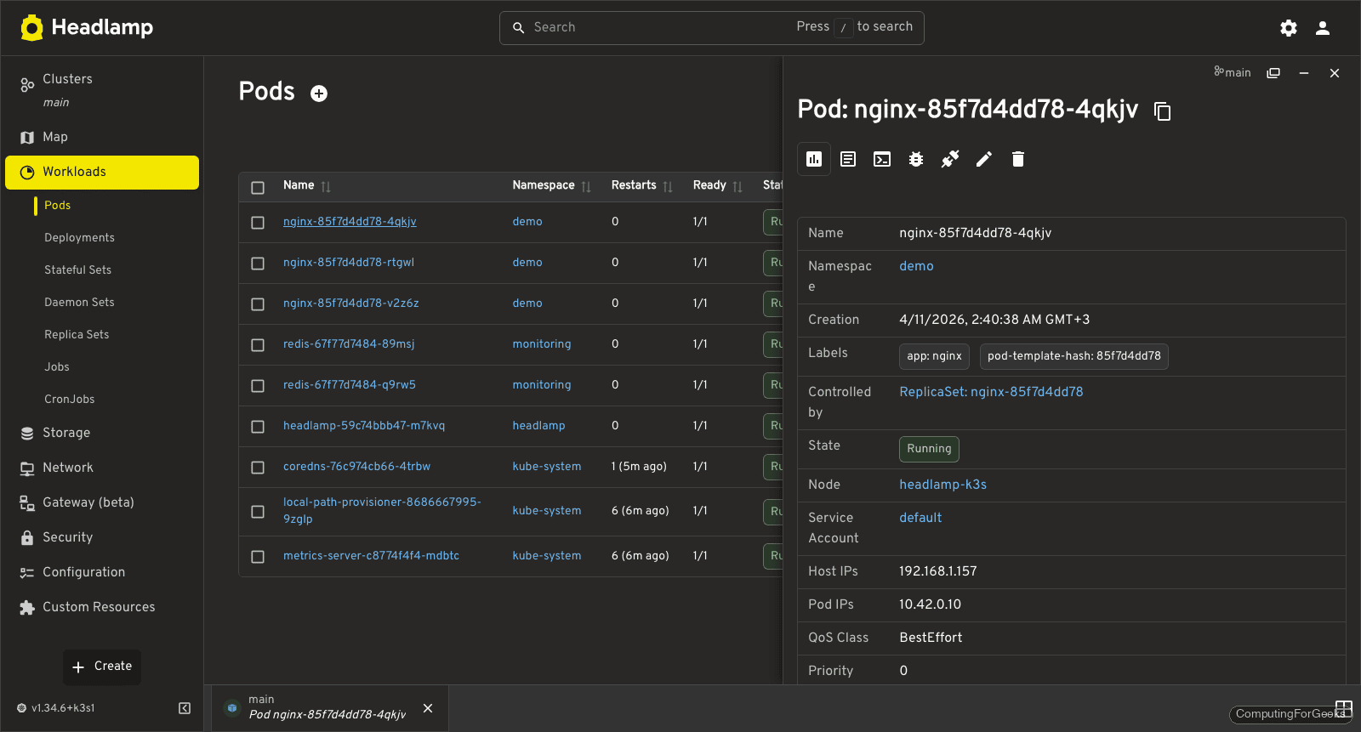Check the nginx-85f7d4dd78-v2z6z row checkbox

pos(258,304)
